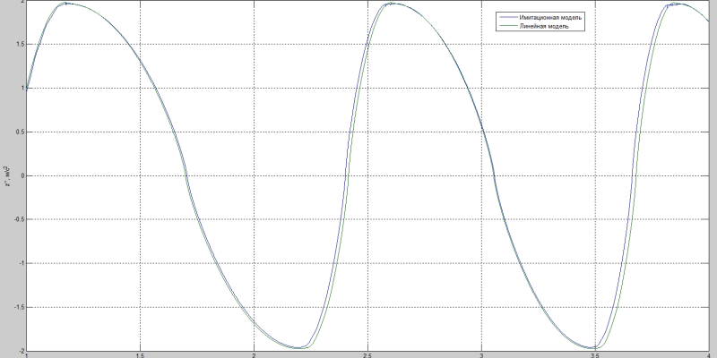Click the 3.5 tick label on x-axis
Viewport: 717px width, 358px height.
[x=595, y=354]
